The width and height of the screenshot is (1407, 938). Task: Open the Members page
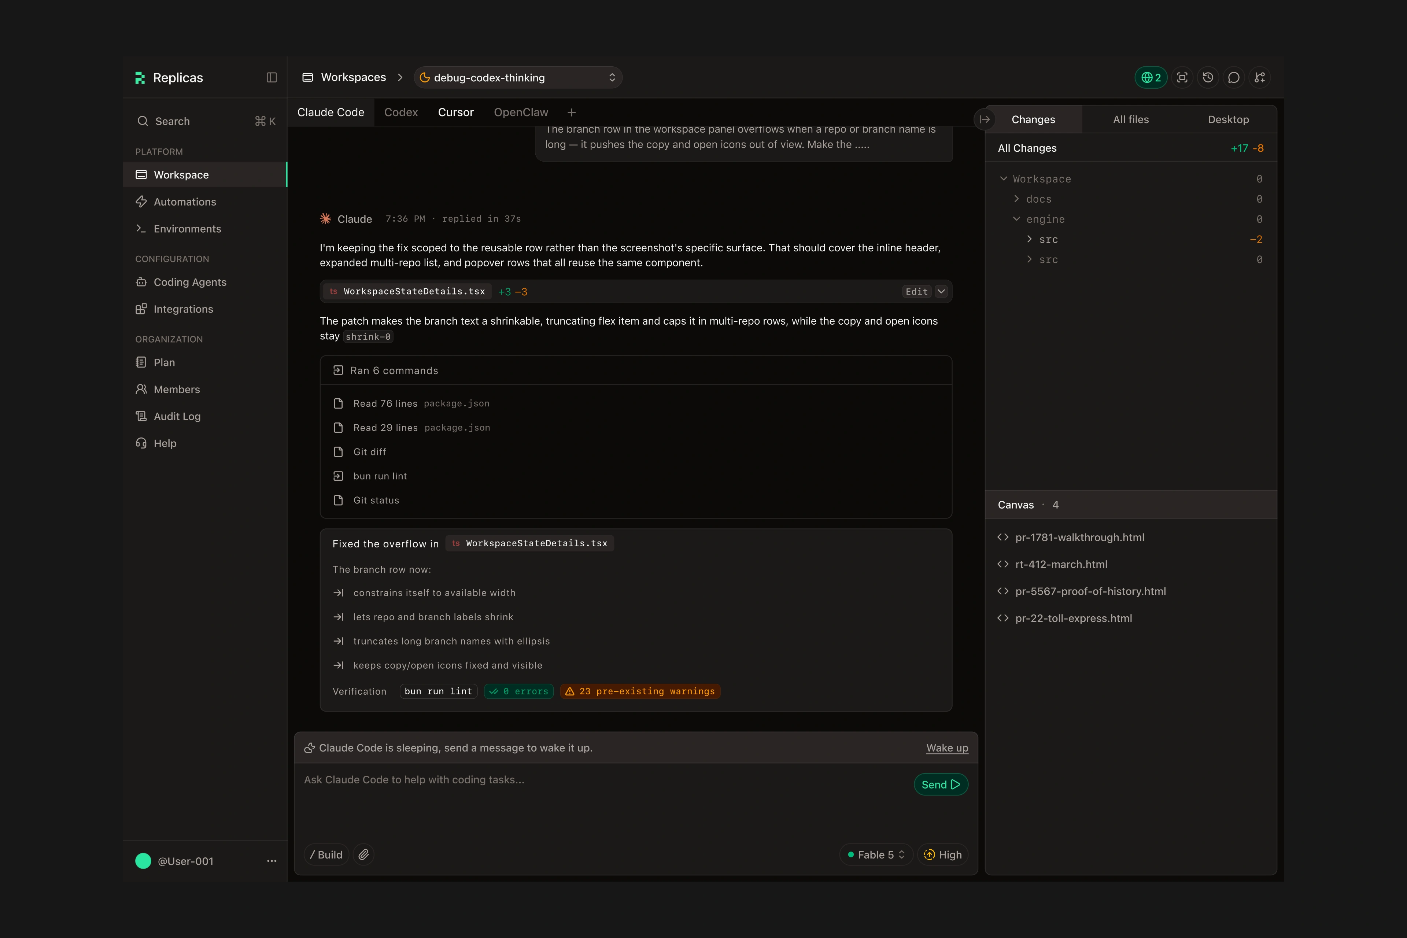point(204,389)
